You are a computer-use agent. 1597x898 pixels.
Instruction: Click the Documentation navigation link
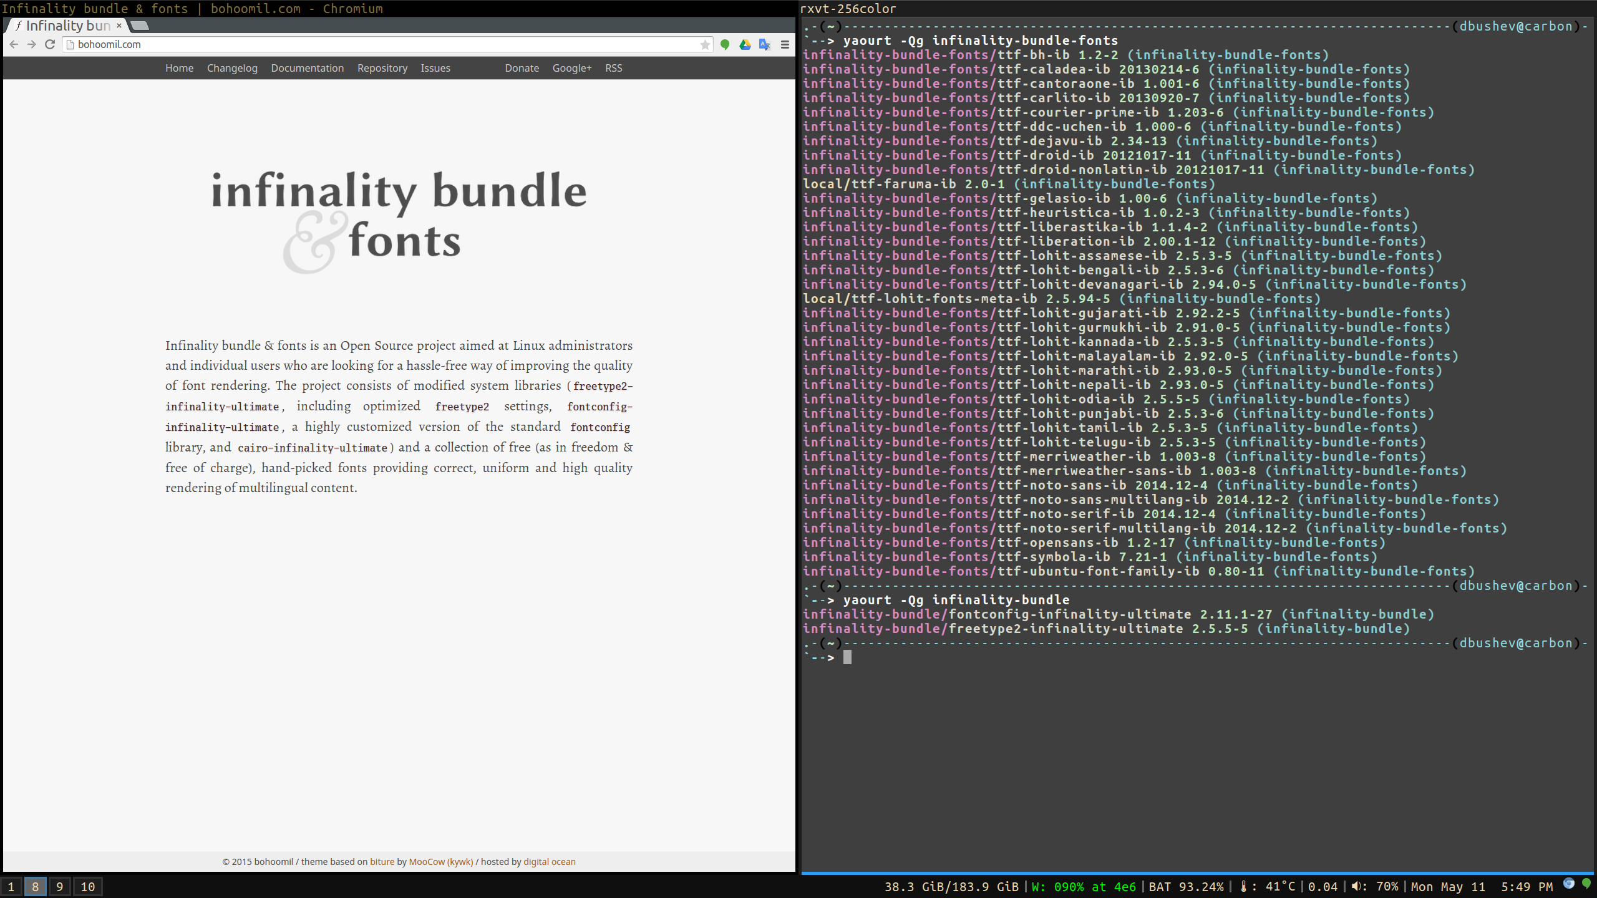(x=307, y=67)
